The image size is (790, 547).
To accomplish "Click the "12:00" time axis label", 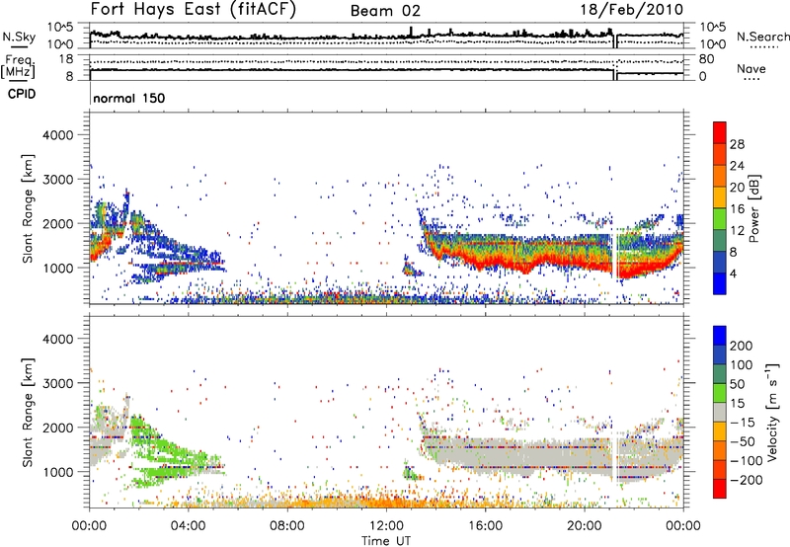I will coord(386,526).
